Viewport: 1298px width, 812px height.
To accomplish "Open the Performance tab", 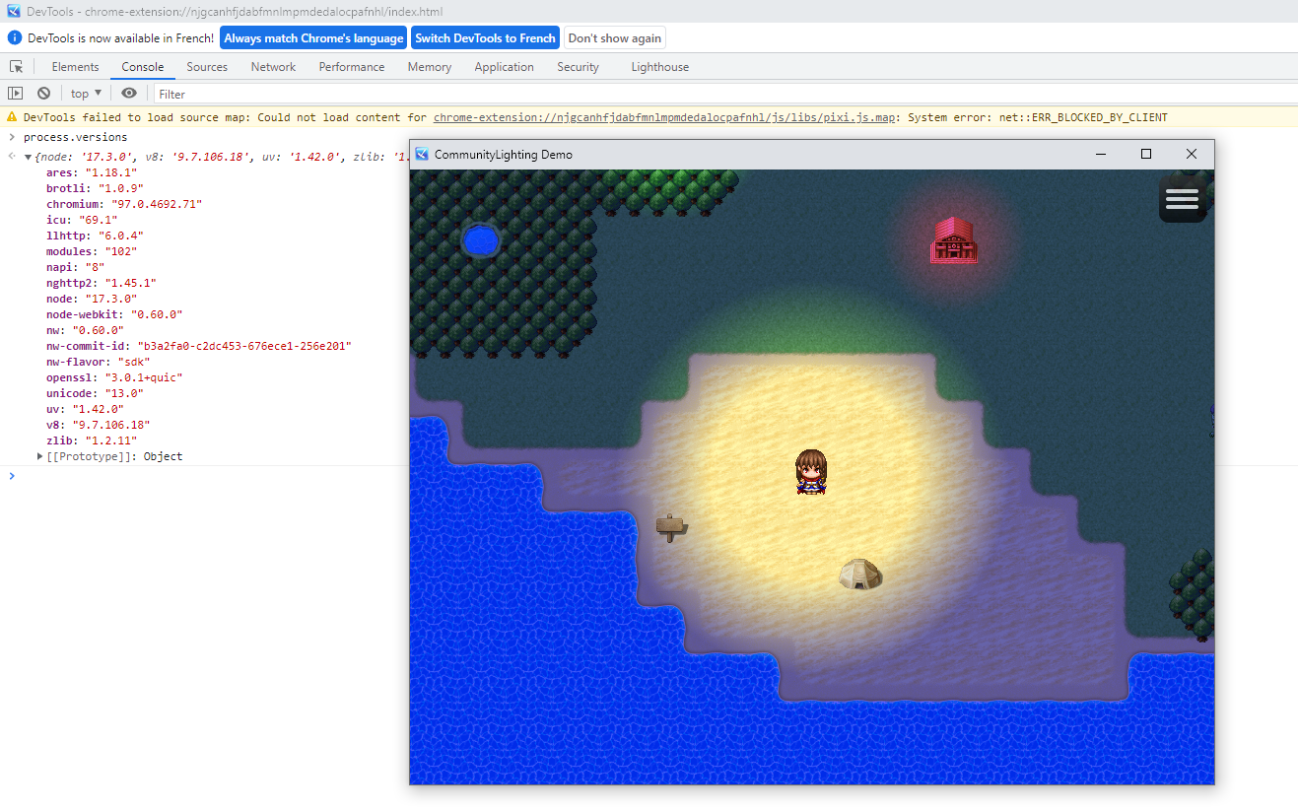I will tap(352, 67).
